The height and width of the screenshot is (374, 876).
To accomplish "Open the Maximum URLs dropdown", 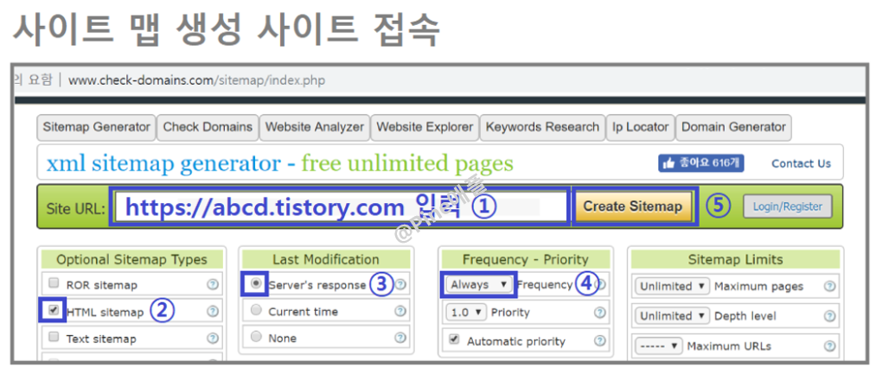I will 659,346.
